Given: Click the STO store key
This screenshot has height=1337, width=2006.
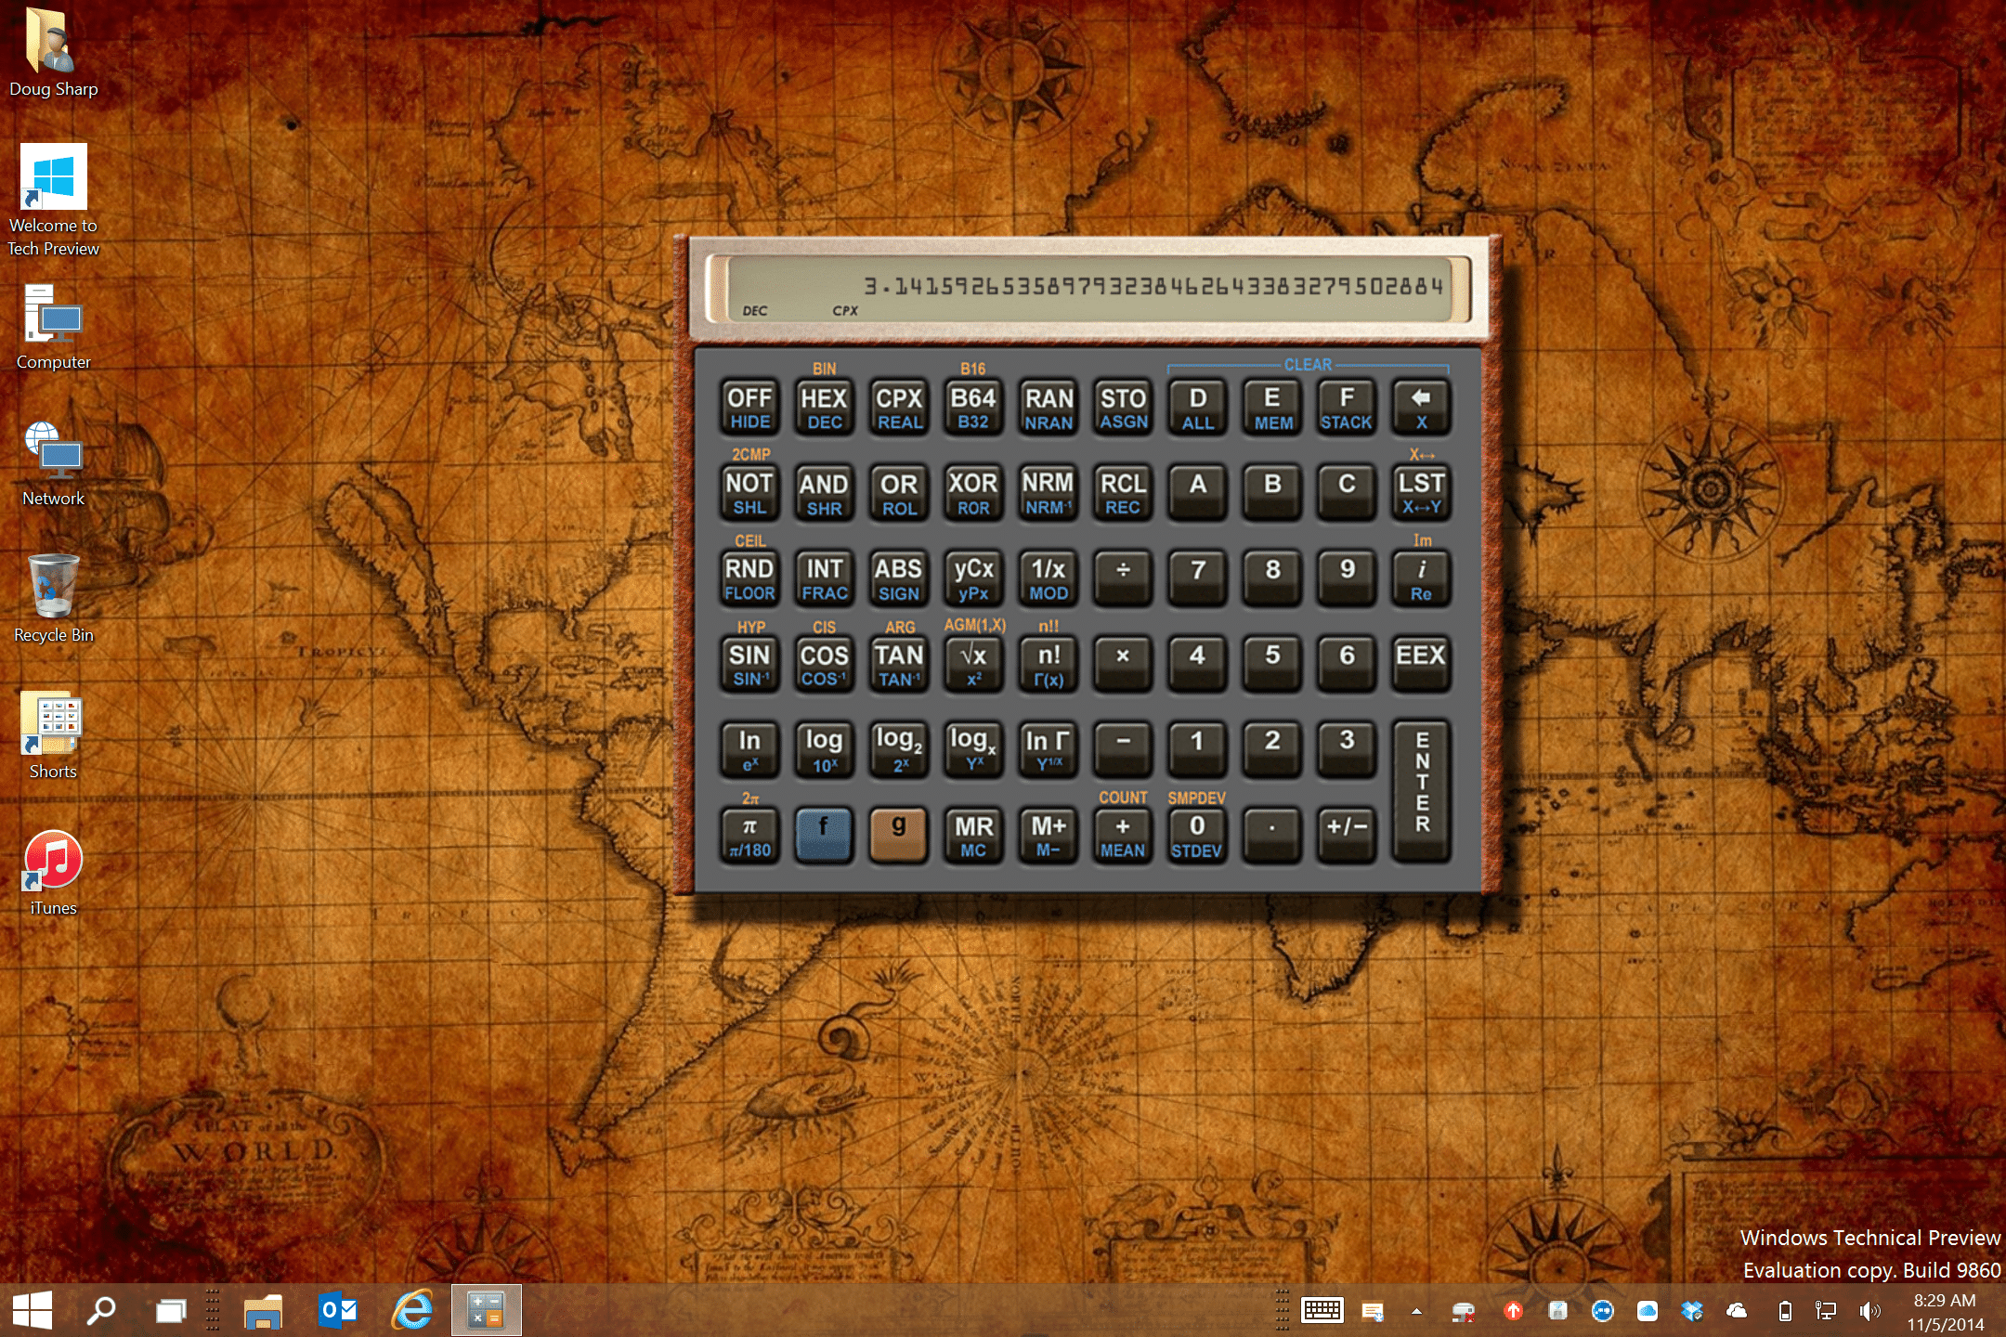Looking at the screenshot, I should click(x=1123, y=408).
